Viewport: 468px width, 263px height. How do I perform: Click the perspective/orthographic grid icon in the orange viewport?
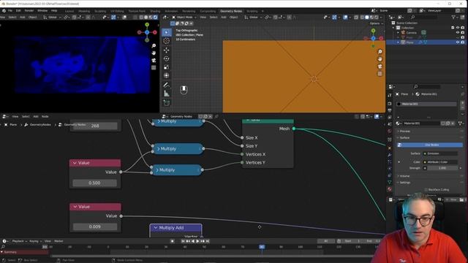tap(380, 73)
